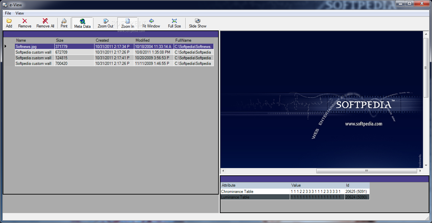Click the metadata Id column header
Screen dimensions: 432x223
(x=357, y=185)
